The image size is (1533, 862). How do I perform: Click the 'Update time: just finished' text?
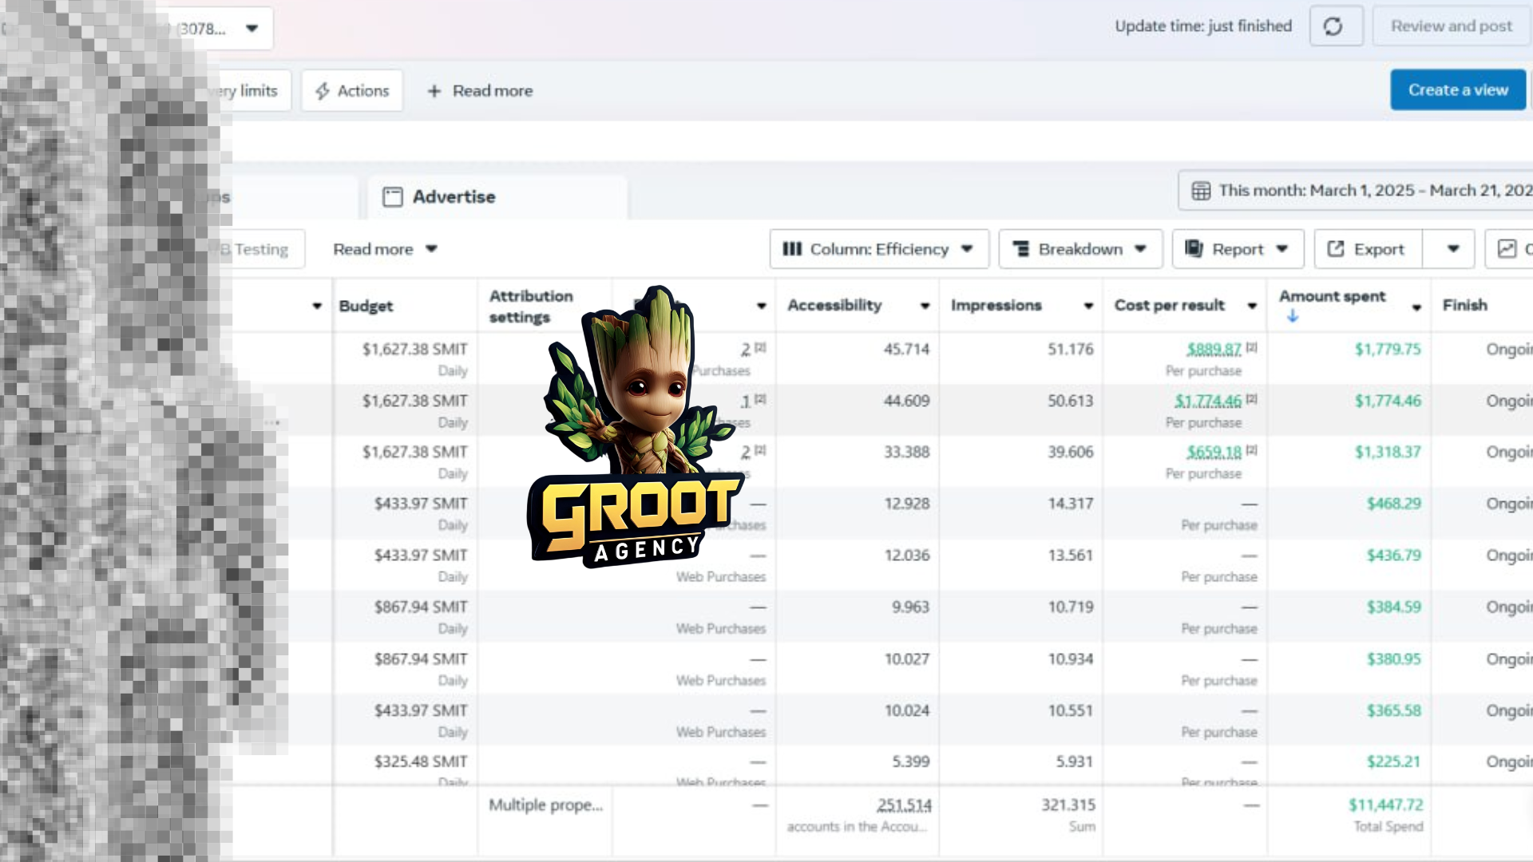(x=1203, y=26)
